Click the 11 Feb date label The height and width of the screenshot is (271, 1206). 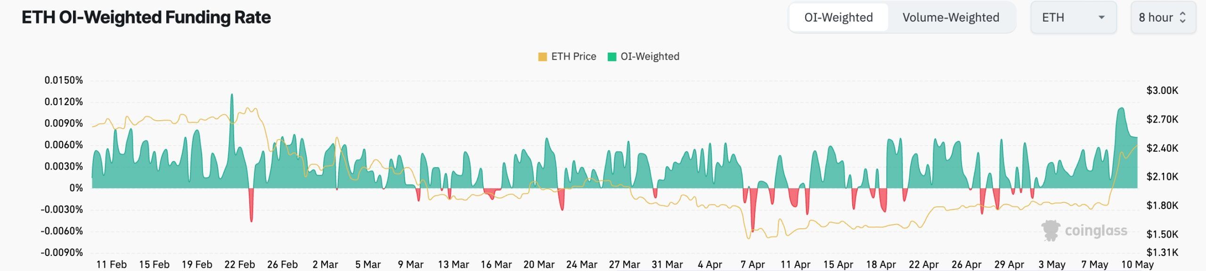(x=111, y=264)
